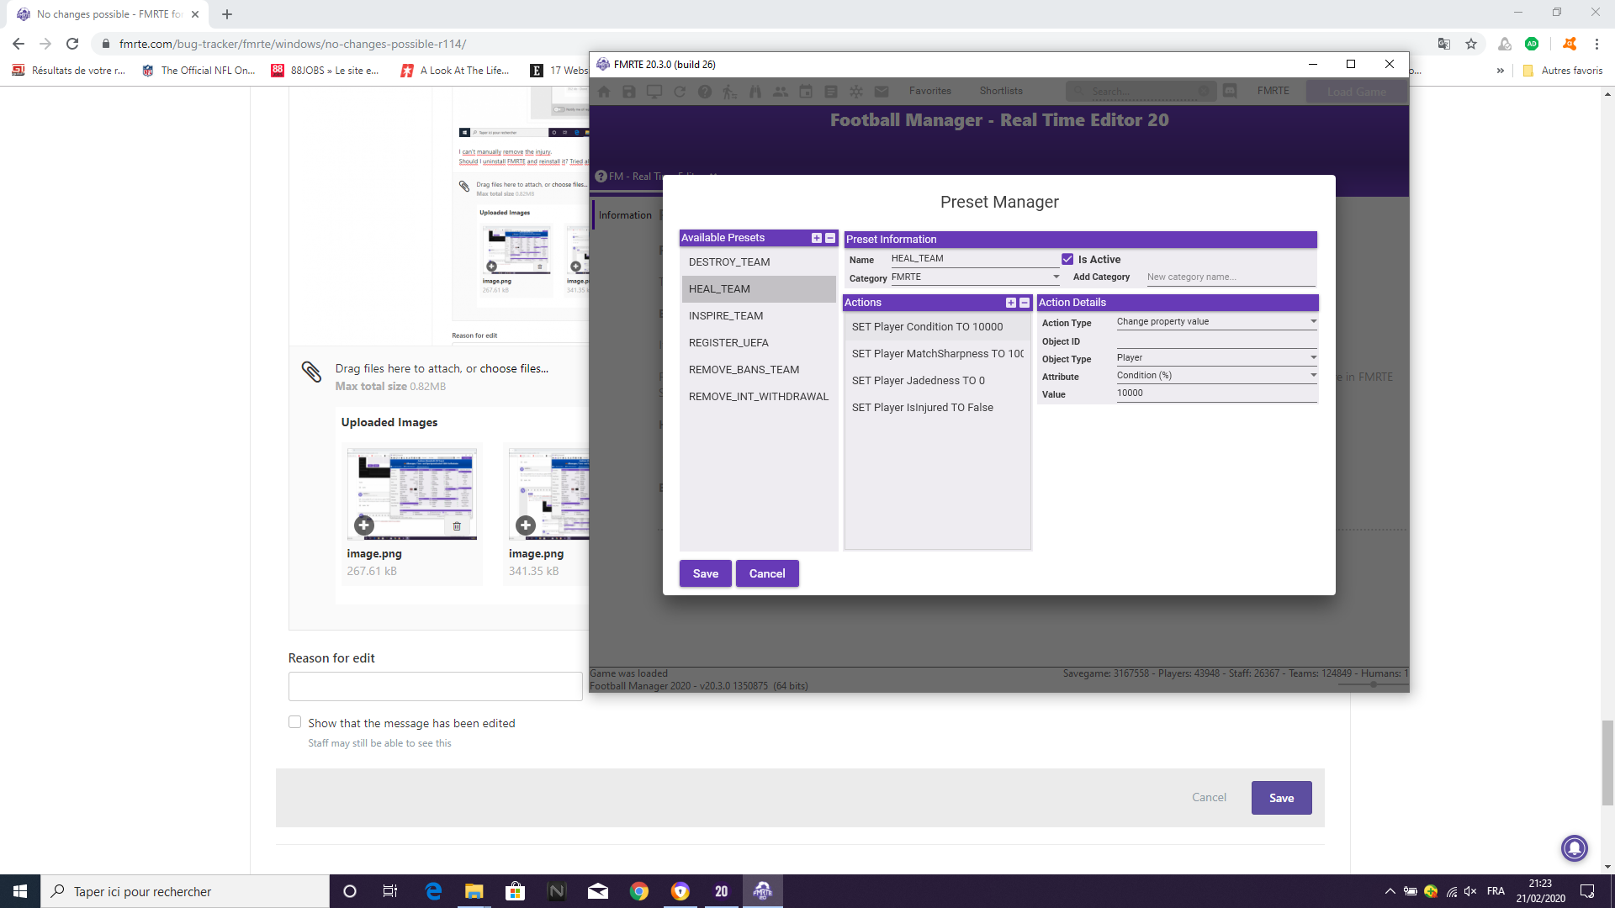Image resolution: width=1615 pixels, height=908 pixels.
Task: Click Cancel link on the webpage form
Action: [1209, 797]
